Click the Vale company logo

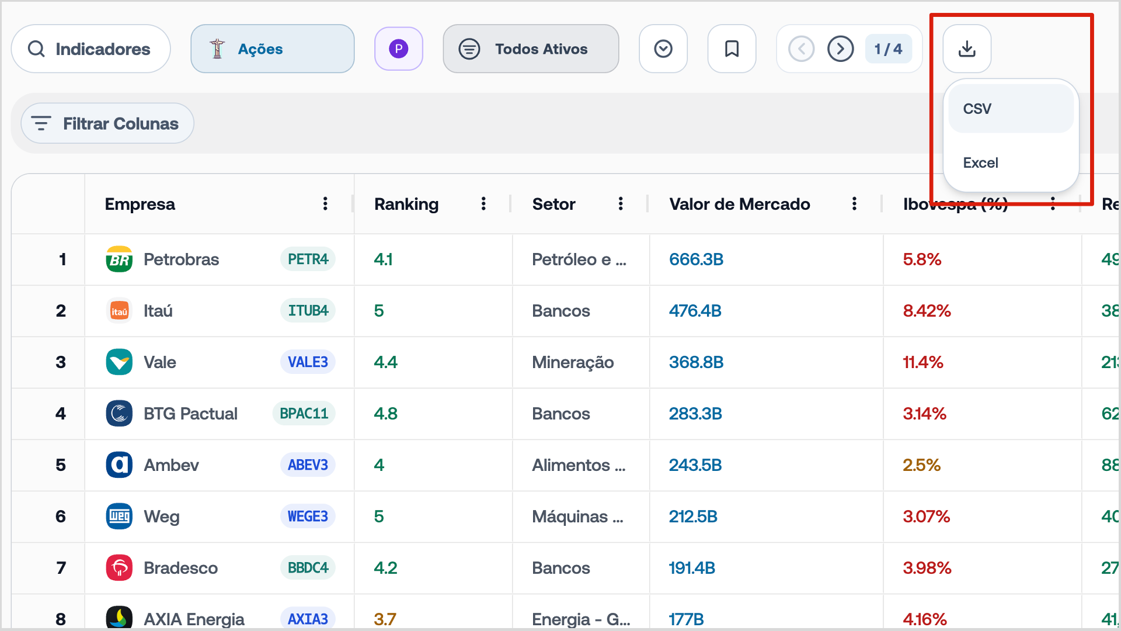(119, 362)
